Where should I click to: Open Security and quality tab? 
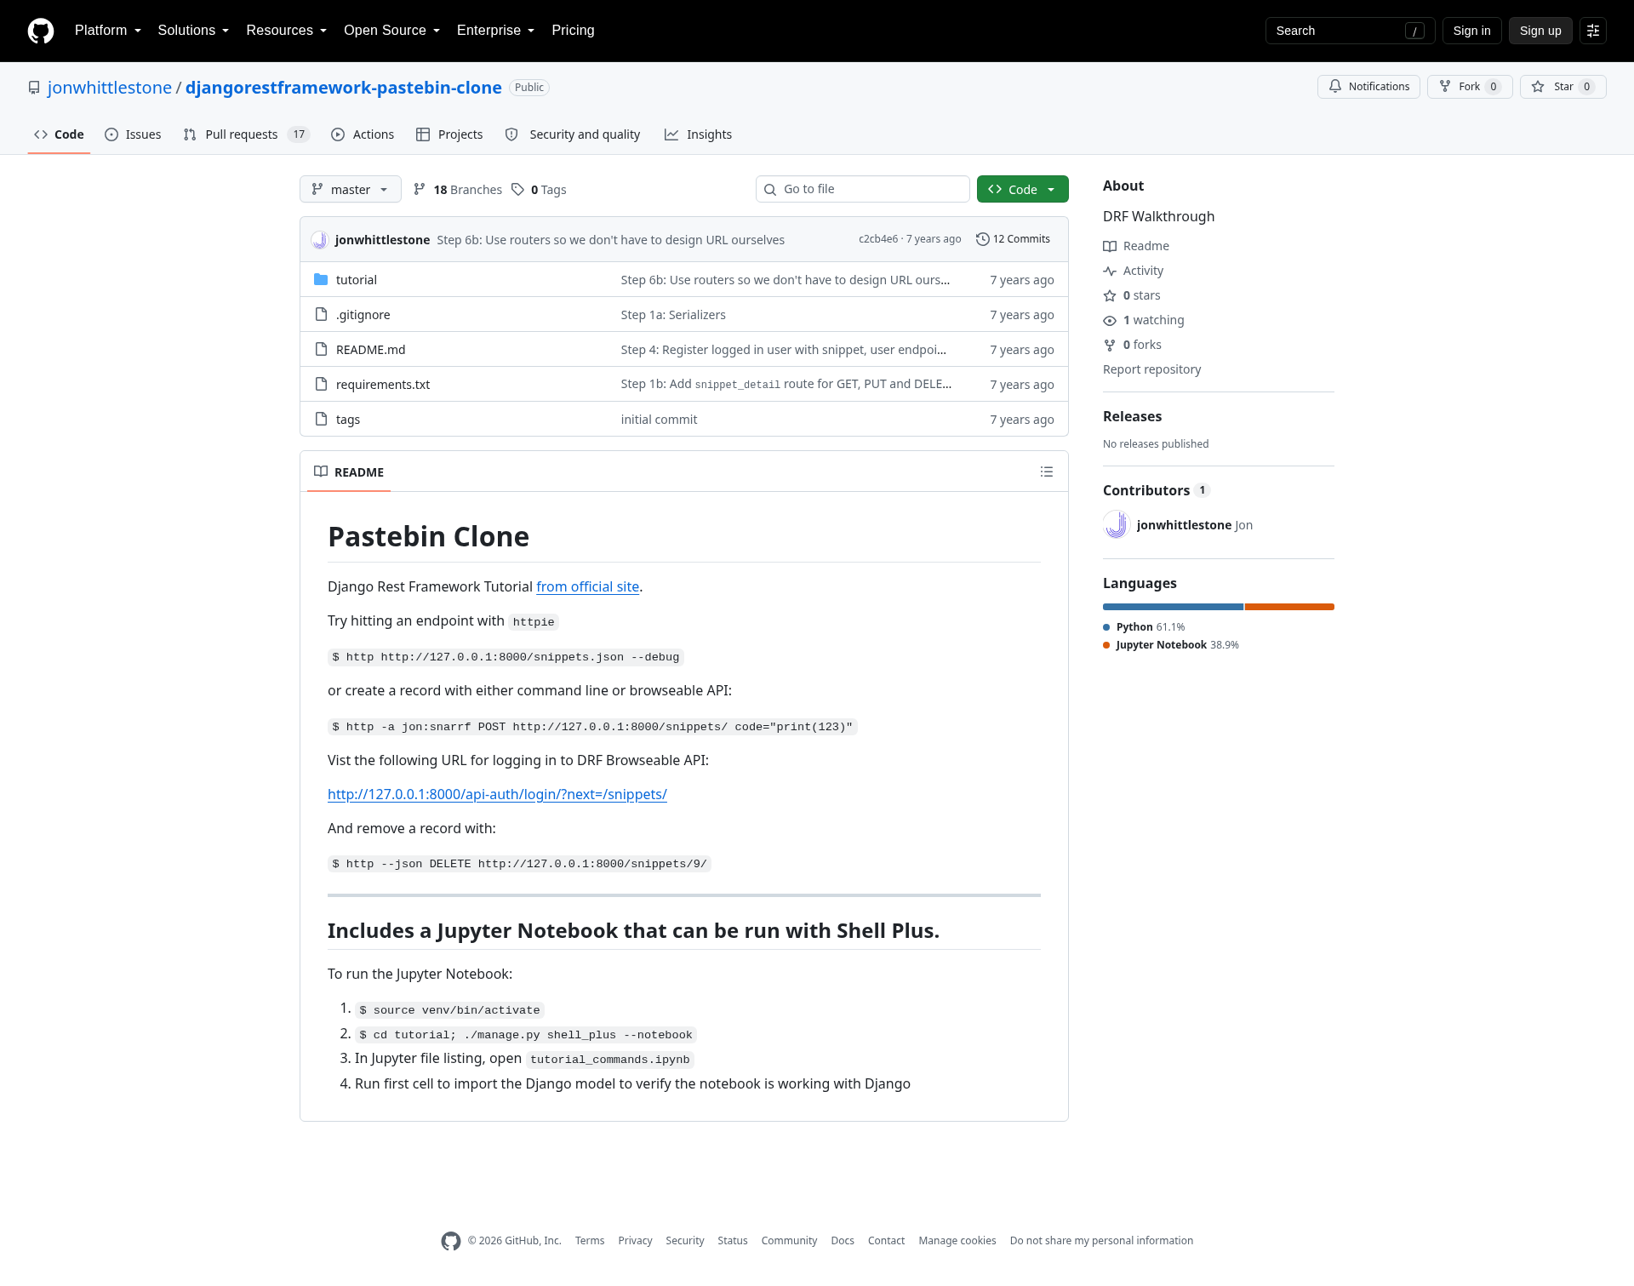click(x=573, y=134)
